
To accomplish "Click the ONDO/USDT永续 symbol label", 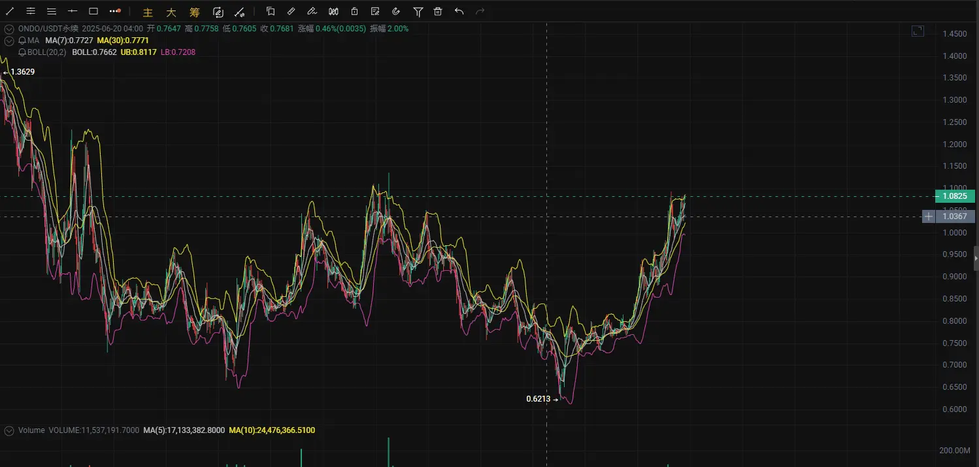I will (48, 29).
